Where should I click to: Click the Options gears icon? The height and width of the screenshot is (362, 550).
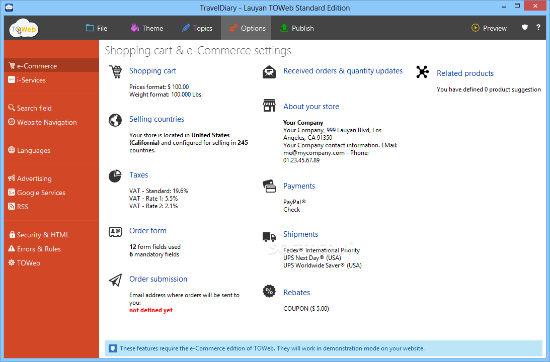coord(233,28)
